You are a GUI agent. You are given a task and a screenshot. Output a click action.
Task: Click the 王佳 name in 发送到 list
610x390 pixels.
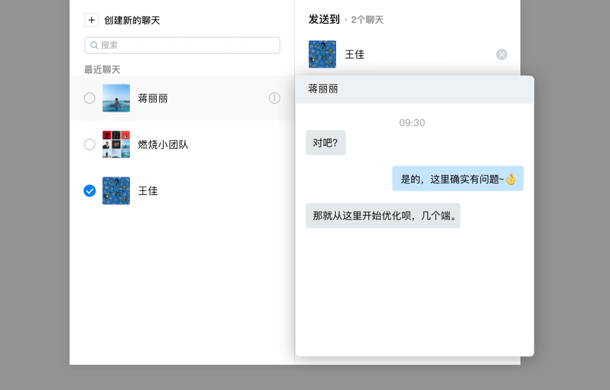pos(356,54)
